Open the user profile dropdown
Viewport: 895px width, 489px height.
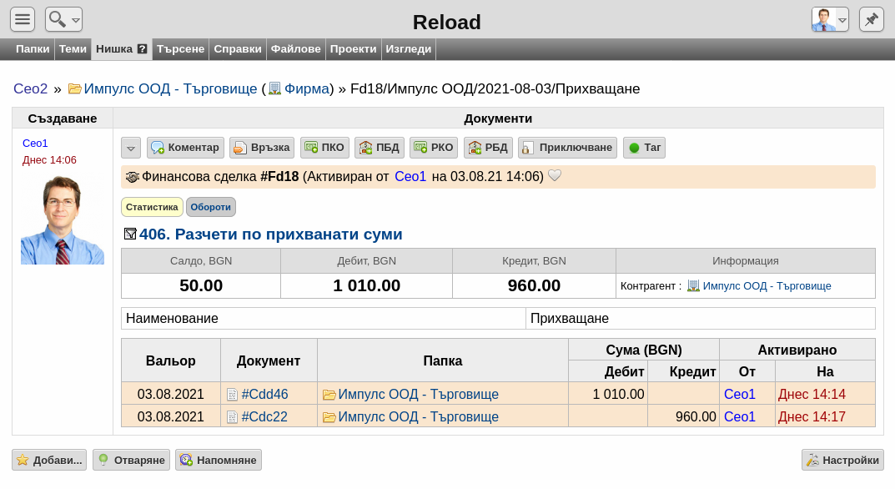(x=830, y=19)
